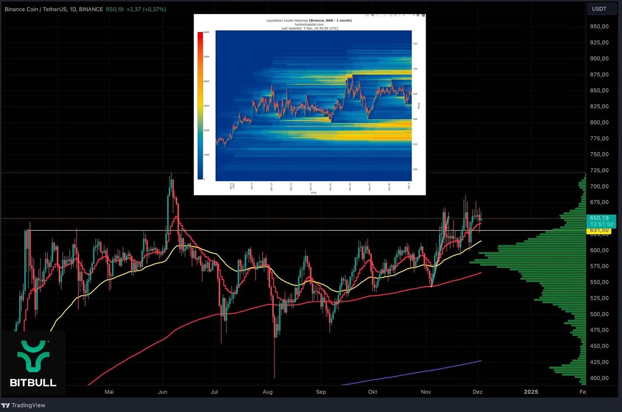The height and width of the screenshot is (412, 622).
Task: Click the 900,00 price axis label
Action: click(x=599, y=59)
